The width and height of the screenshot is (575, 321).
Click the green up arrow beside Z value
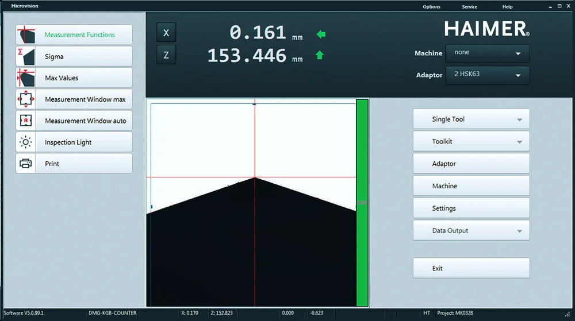(x=320, y=55)
